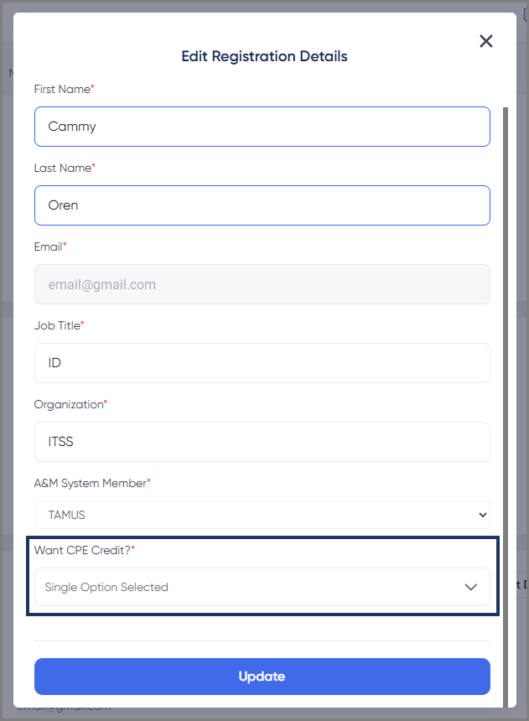Click the greyed-out Email field
Image resolution: width=529 pixels, height=721 pixels.
point(262,284)
